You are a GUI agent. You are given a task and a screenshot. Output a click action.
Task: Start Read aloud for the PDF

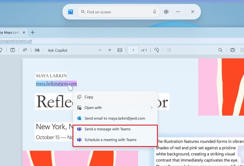coord(25,50)
